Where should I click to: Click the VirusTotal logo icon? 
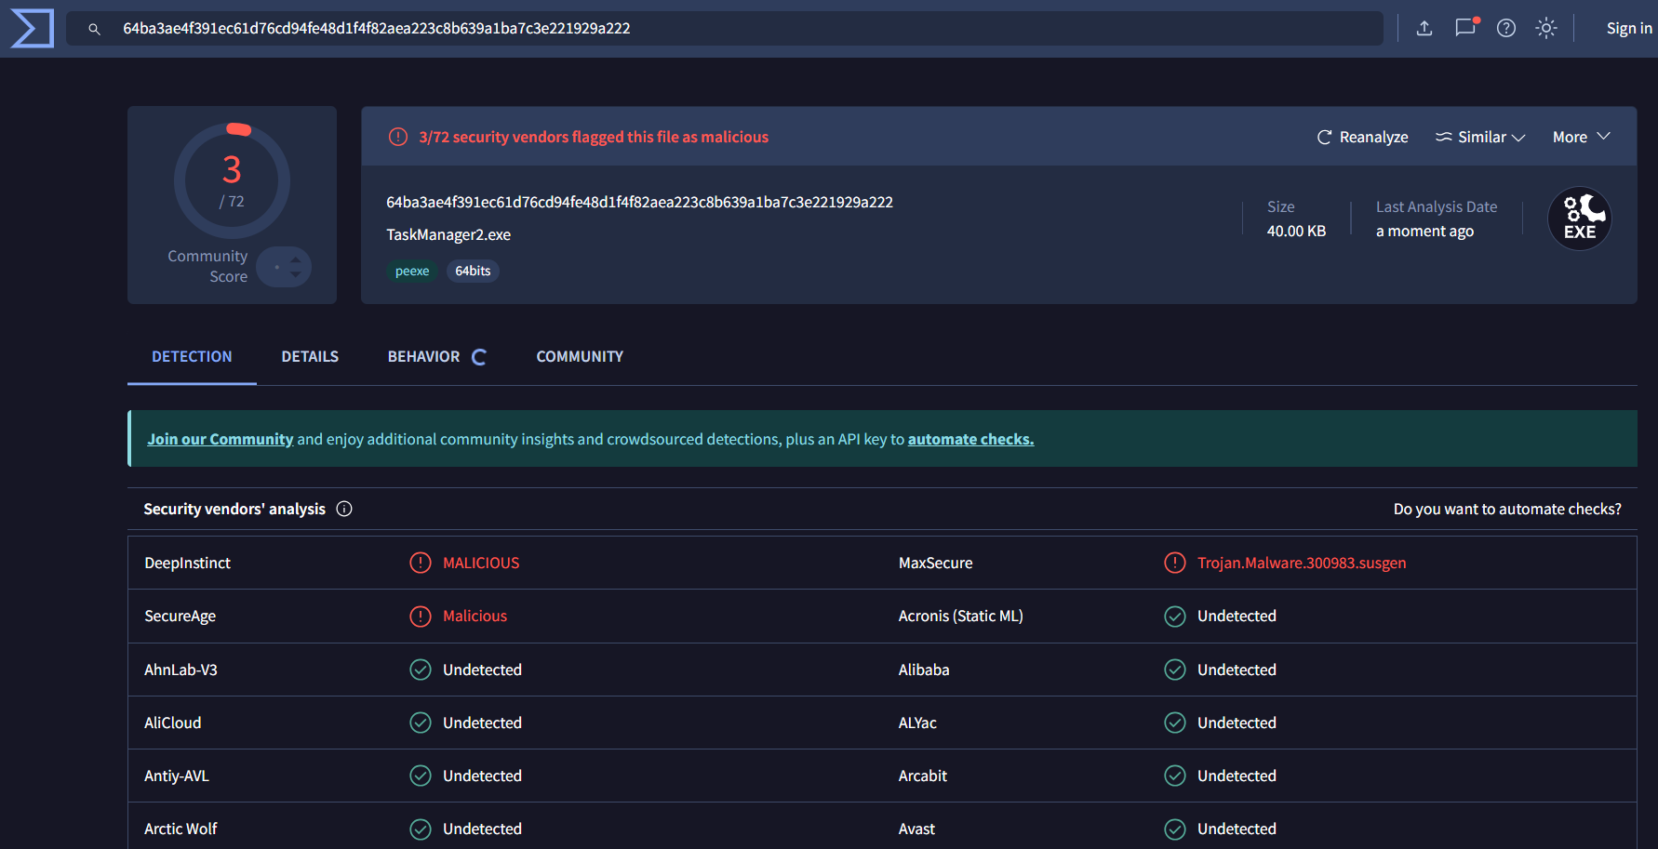33,28
